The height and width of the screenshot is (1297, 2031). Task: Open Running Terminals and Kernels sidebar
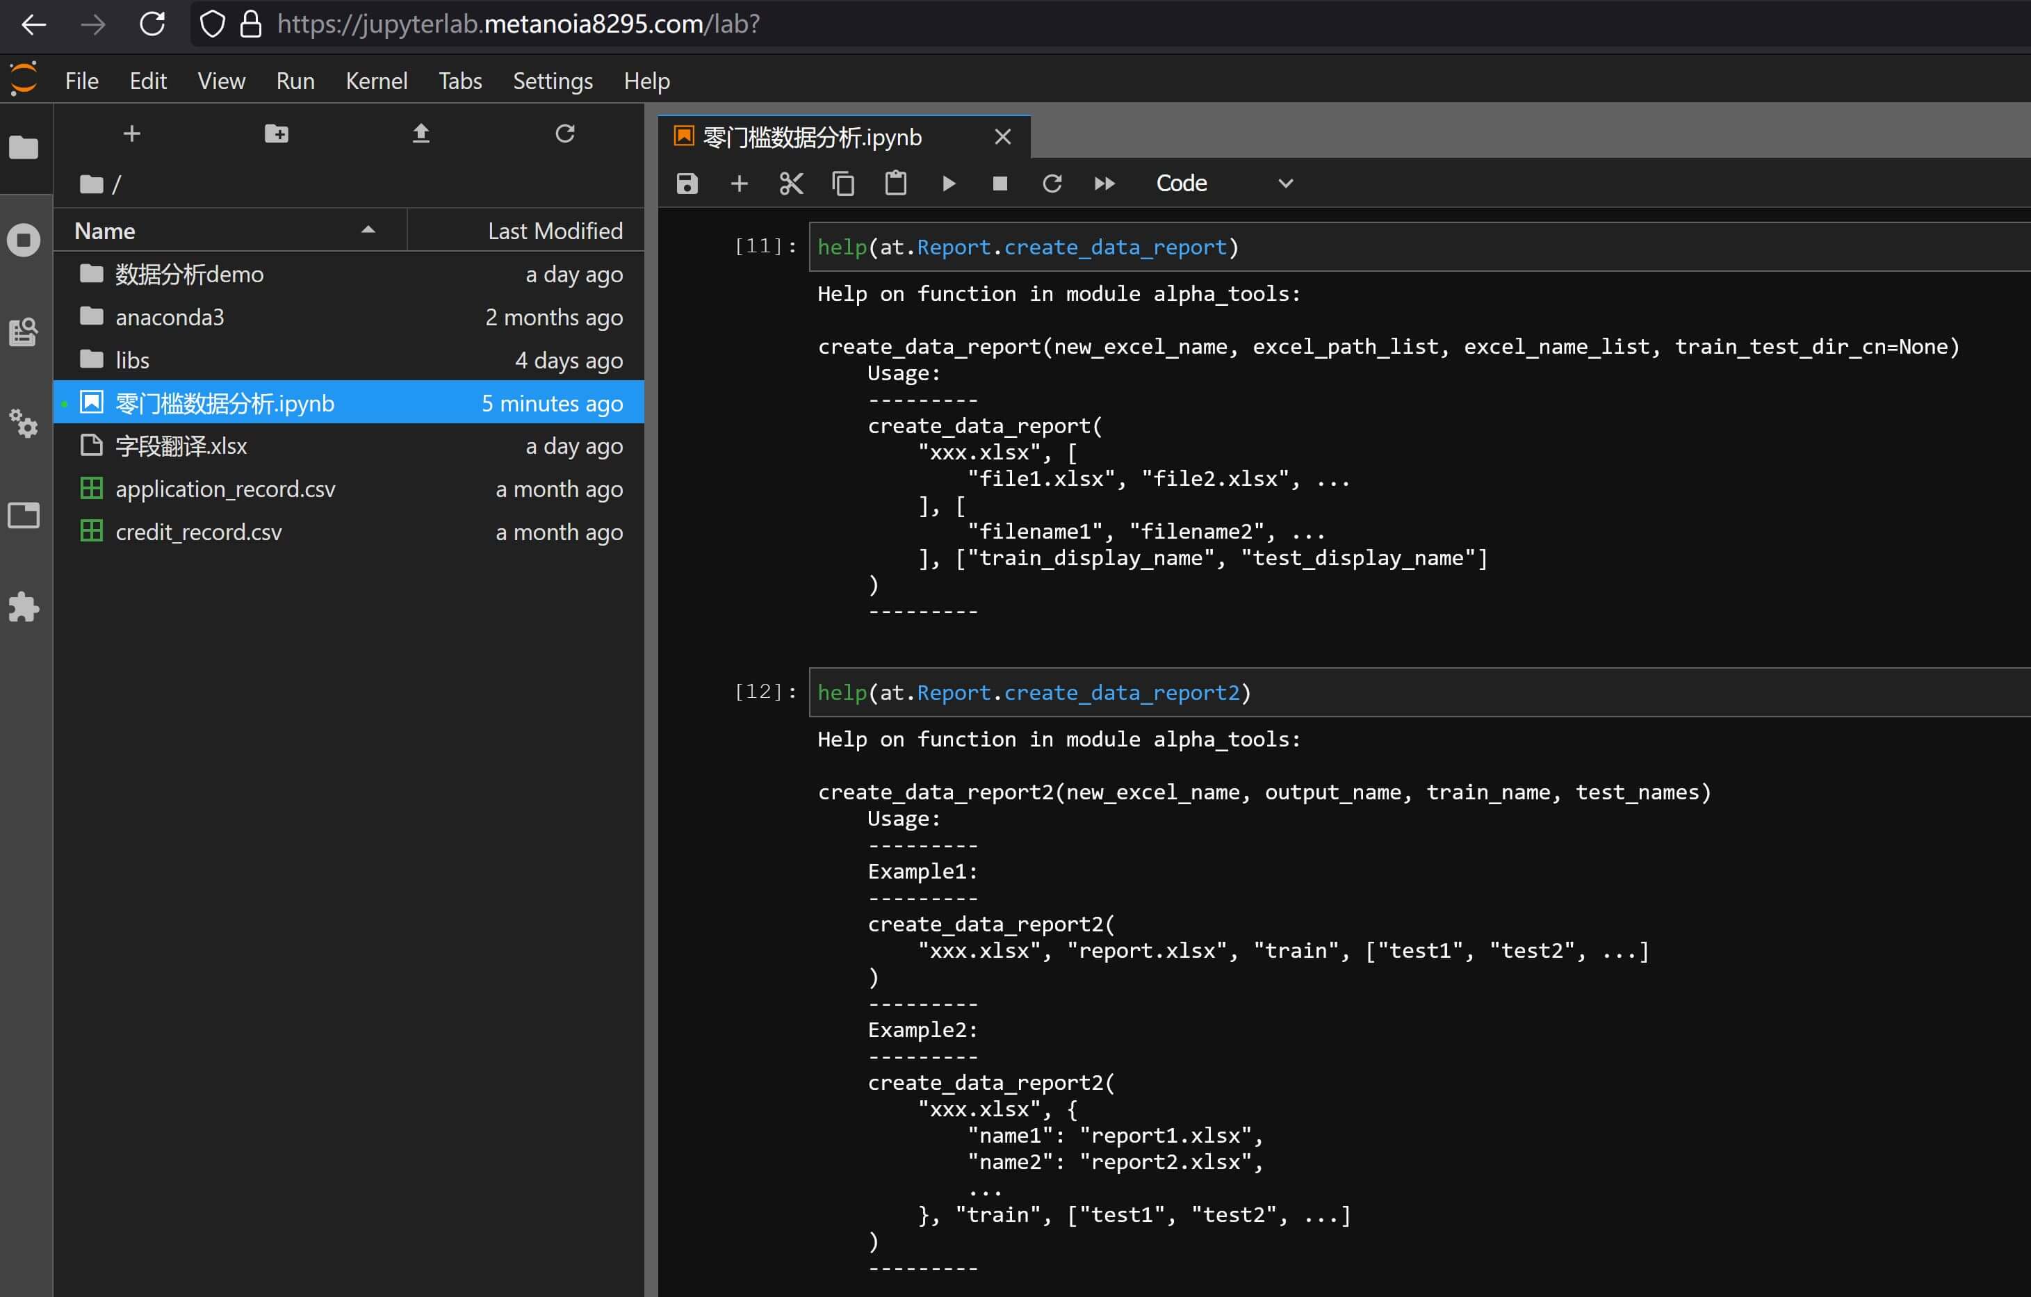(x=24, y=240)
